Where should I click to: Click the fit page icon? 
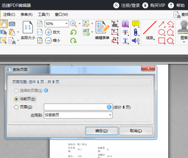[40, 24]
